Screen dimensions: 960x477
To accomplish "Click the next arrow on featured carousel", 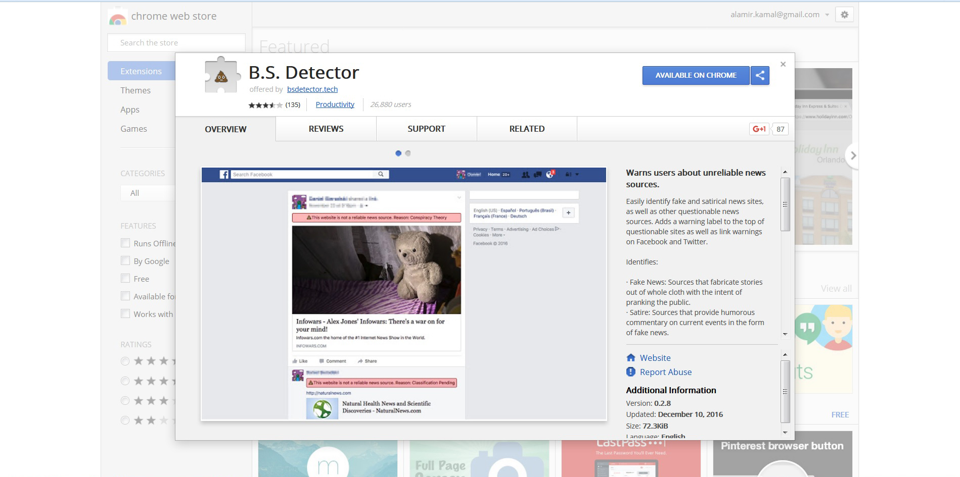I will tap(853, 155).
